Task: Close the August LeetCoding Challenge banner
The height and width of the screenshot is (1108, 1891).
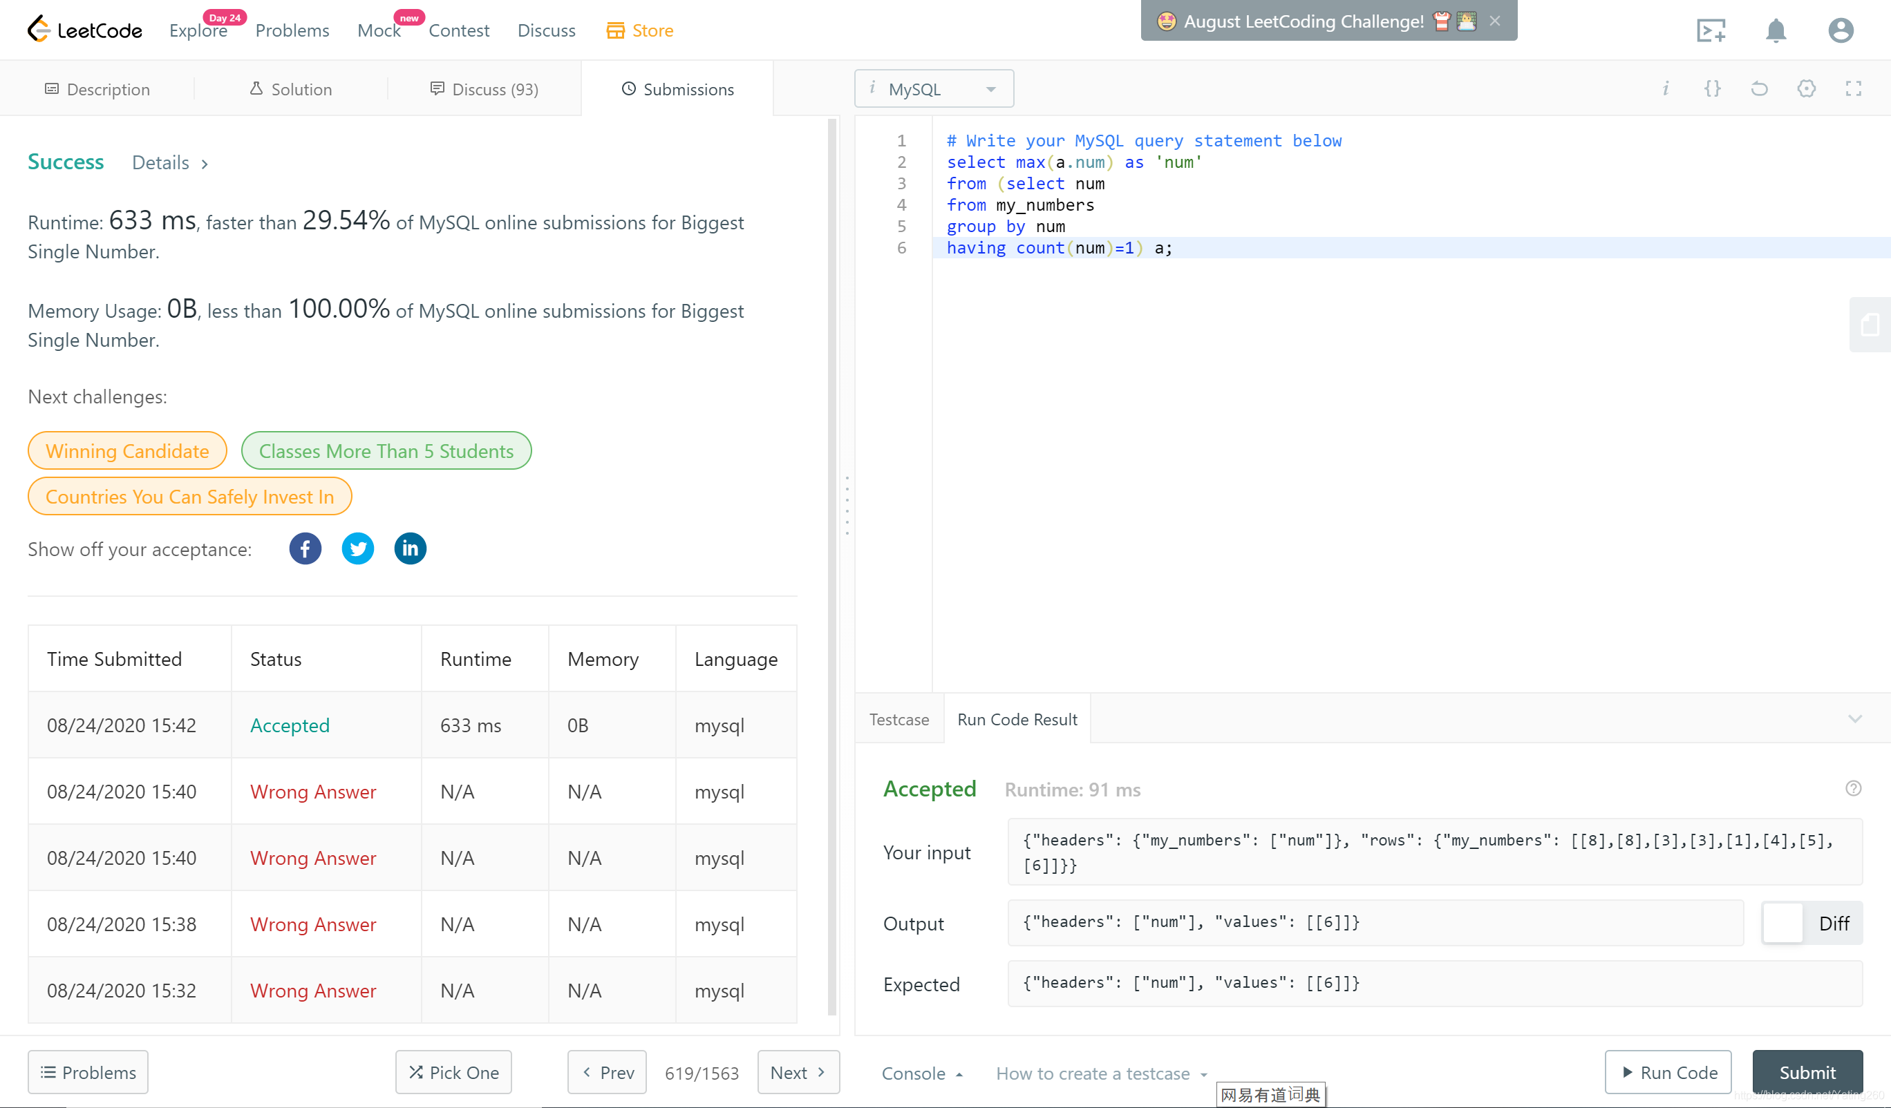Action: [1495, 21]
